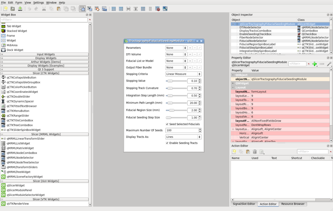Click New action icon in Action Editor
Image resolution: width=333 pixels, height=211 pixels.
point(234,152)
